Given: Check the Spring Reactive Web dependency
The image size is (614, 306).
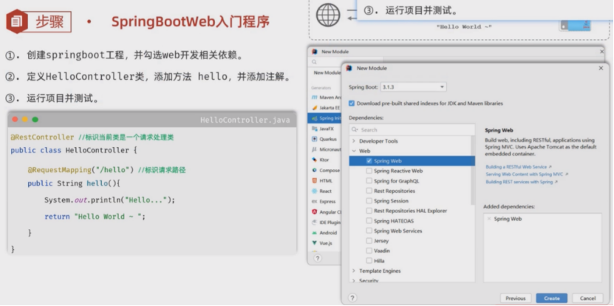Looking at the screenshot, I should tap(369, 171).
